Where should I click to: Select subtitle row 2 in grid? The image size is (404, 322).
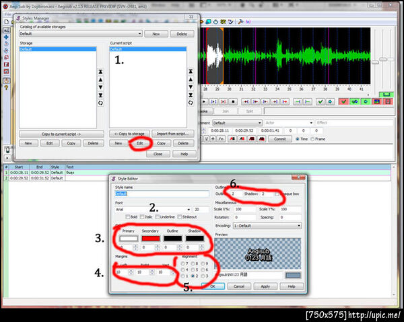coord(197,178)
